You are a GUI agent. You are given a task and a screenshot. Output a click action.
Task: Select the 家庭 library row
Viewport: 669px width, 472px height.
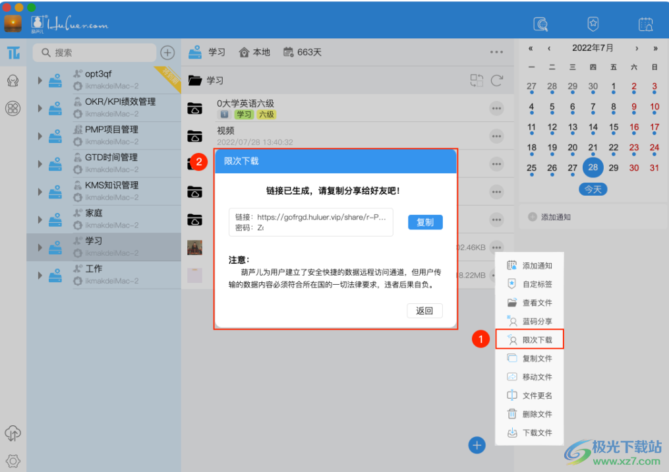[x=103, y=220]
